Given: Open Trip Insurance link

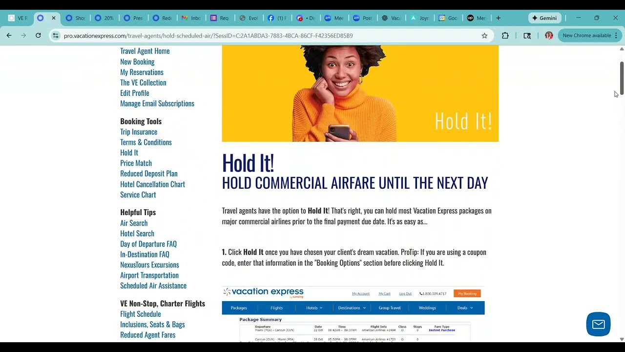Looking at the screenshot, I should [139, 132].
